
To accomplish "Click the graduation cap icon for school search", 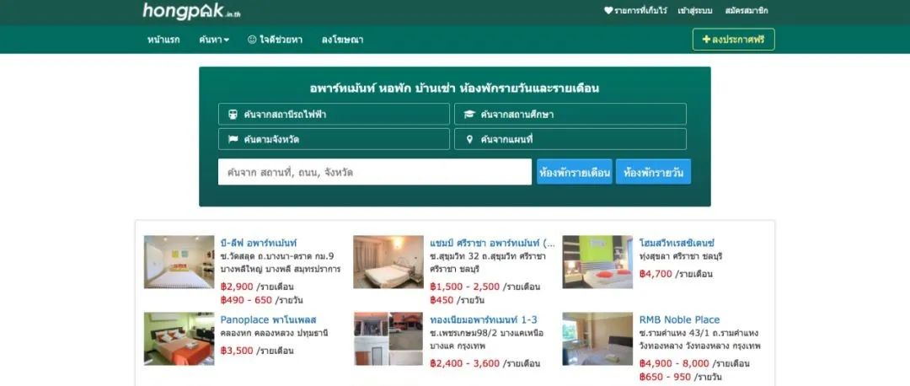I will click(x=469, y=115).
